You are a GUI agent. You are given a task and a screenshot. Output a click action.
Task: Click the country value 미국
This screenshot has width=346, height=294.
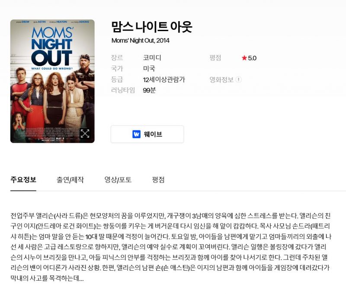(x=149, y=69)
